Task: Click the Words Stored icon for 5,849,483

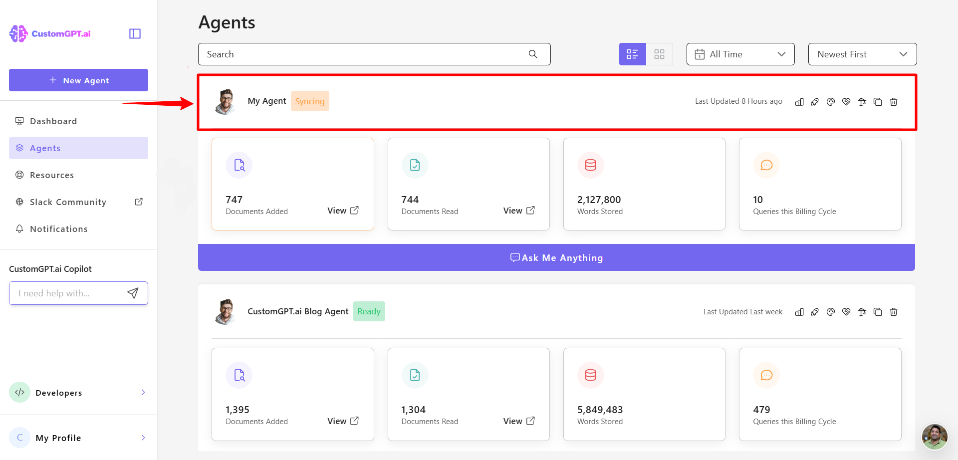Action: pos(591,375)
